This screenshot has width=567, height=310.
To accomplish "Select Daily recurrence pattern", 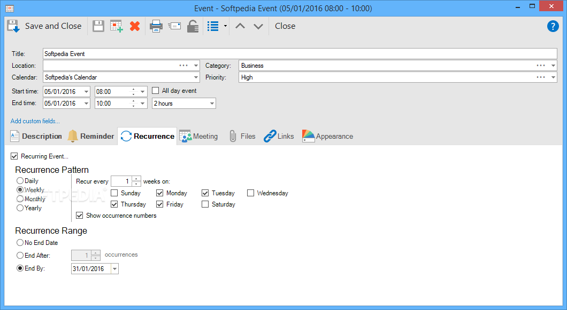I will tap(20, 181).
